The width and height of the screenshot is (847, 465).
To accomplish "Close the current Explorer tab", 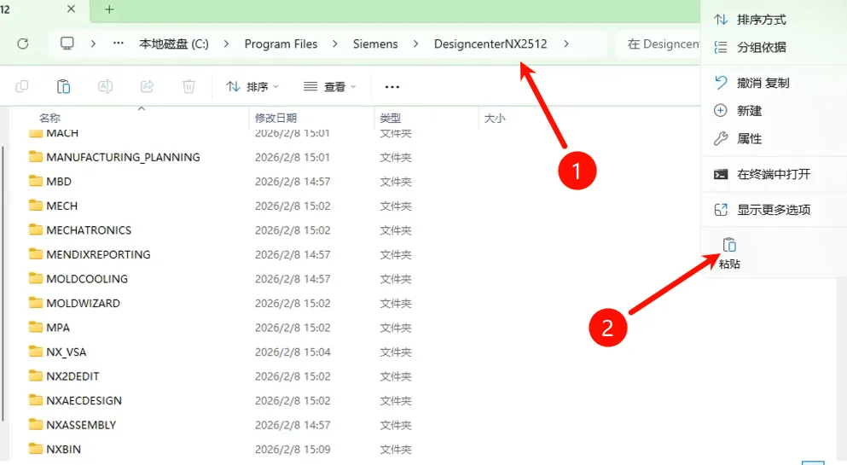I will [x=72, y=9].
